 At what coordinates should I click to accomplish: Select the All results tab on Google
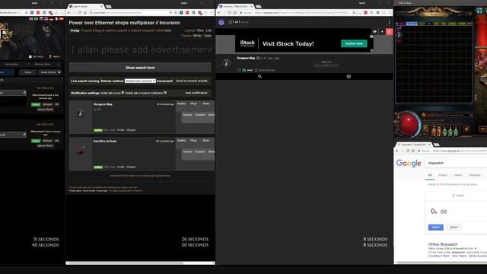[x=430, y=175]
